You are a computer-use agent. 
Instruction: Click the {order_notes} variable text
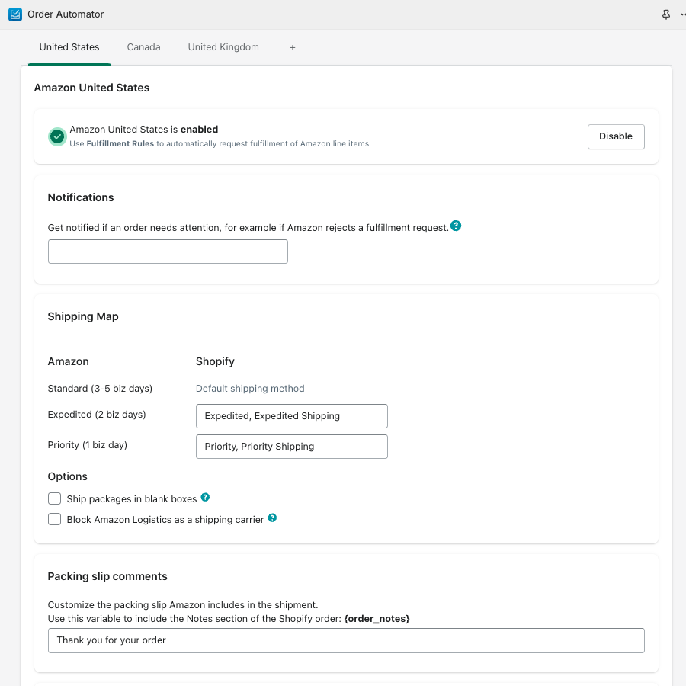(x=377, y=619)
